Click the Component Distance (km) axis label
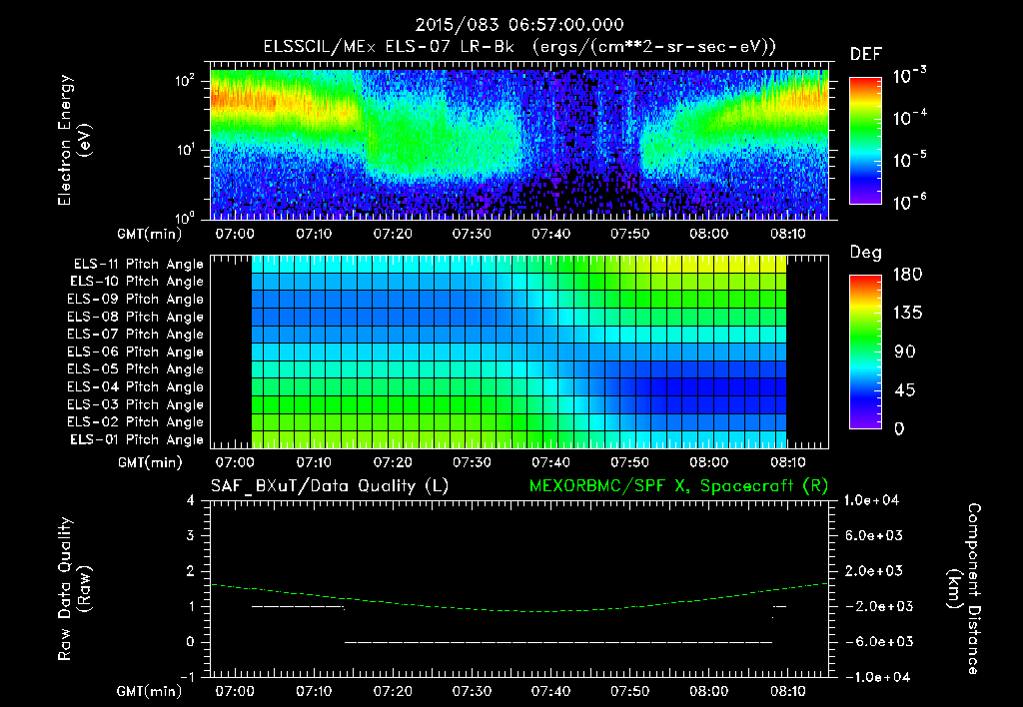Screen dimensions: 1023x707 pyautogui.click(x=963, y=589)
